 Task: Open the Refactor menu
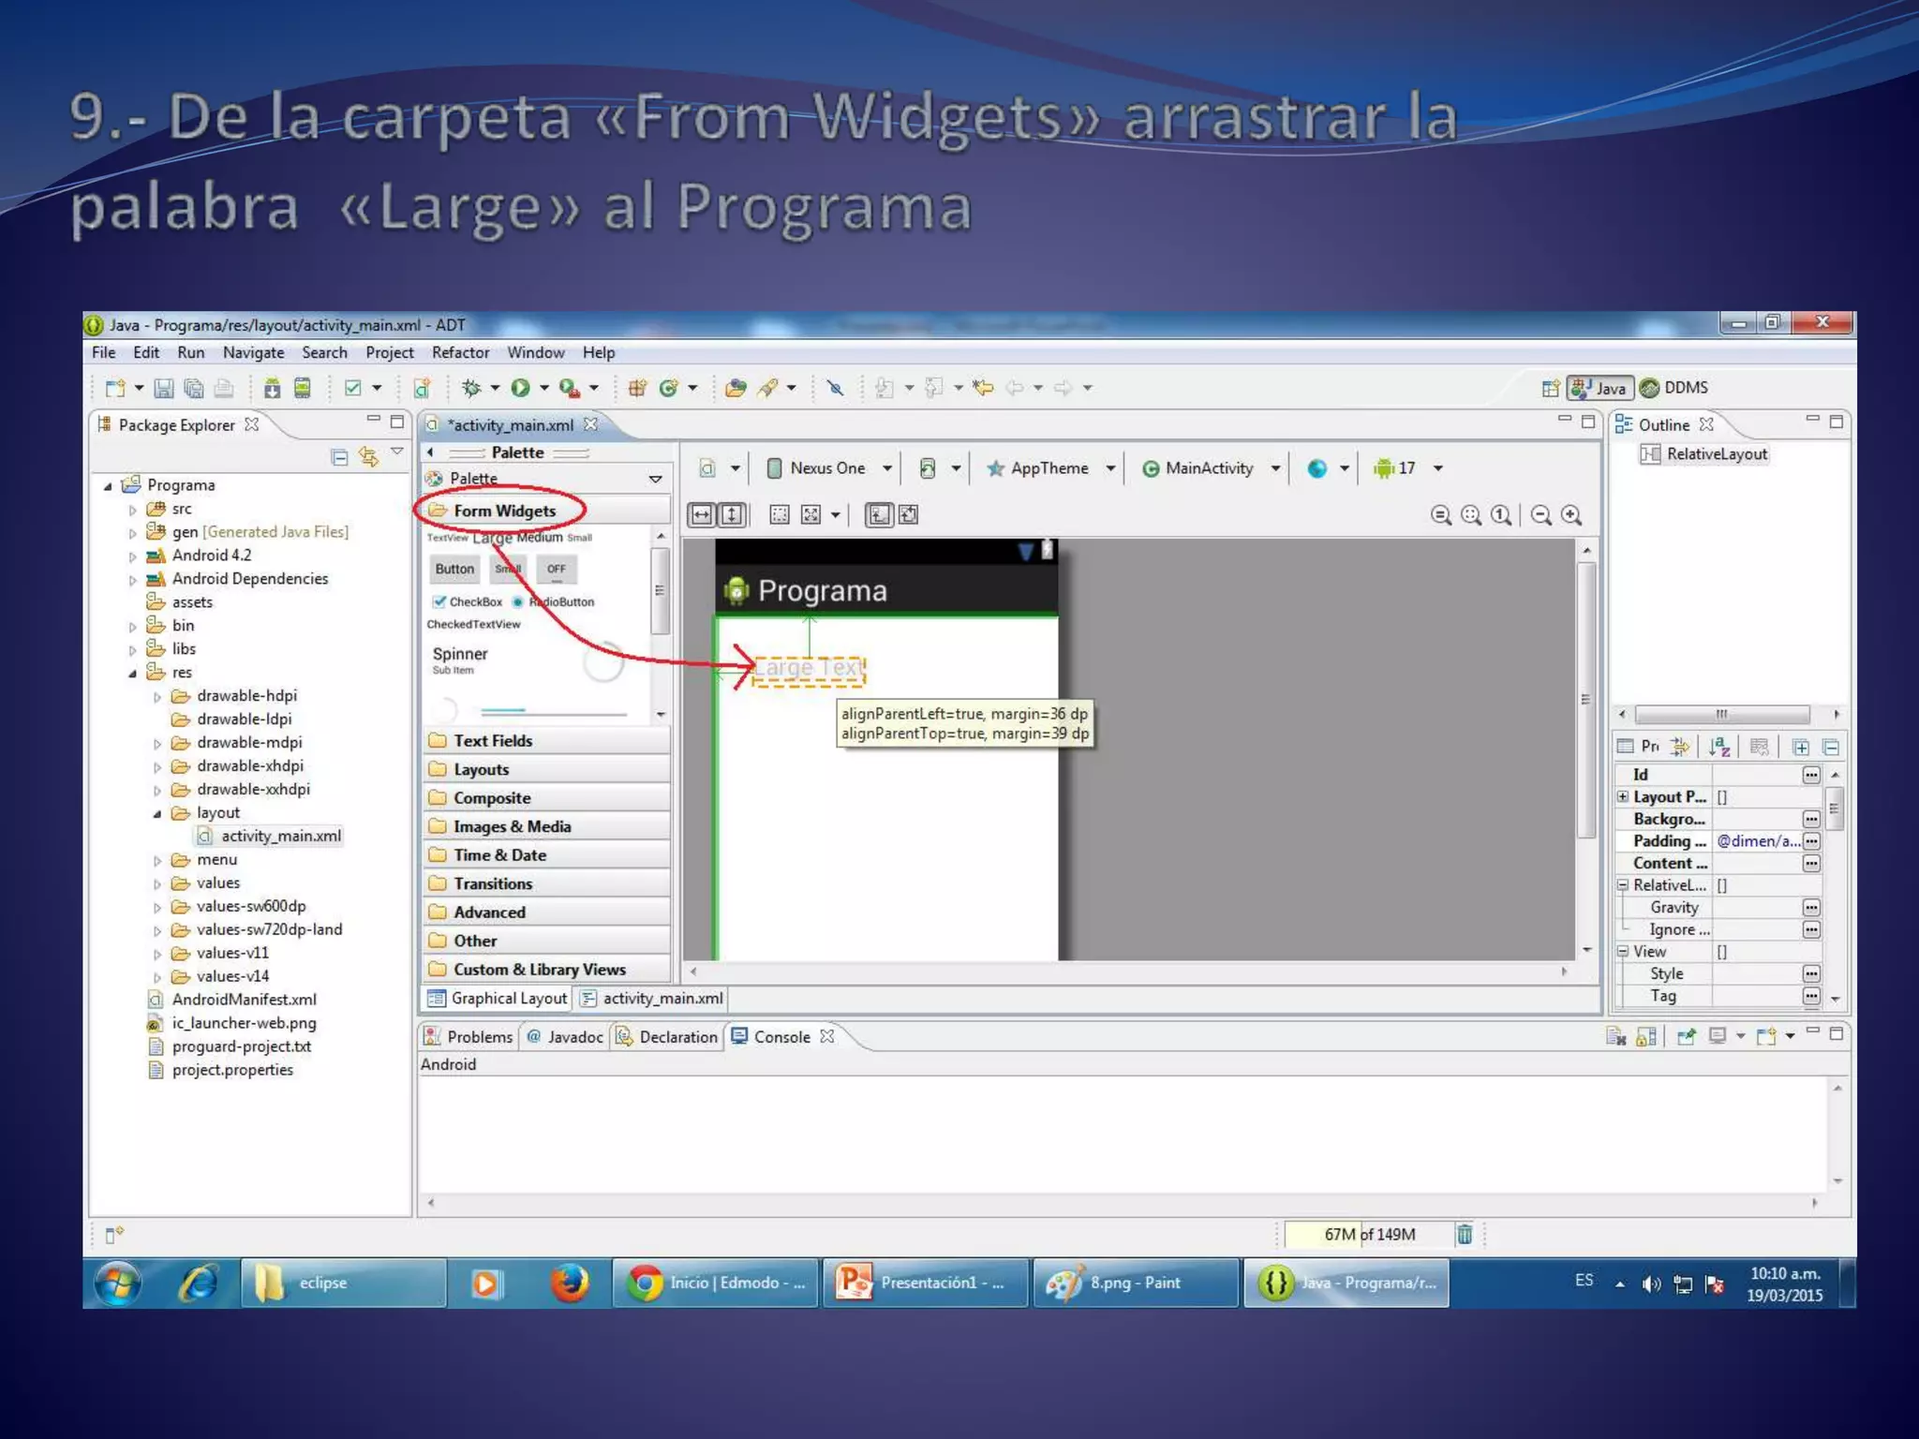tap(460, 352)
